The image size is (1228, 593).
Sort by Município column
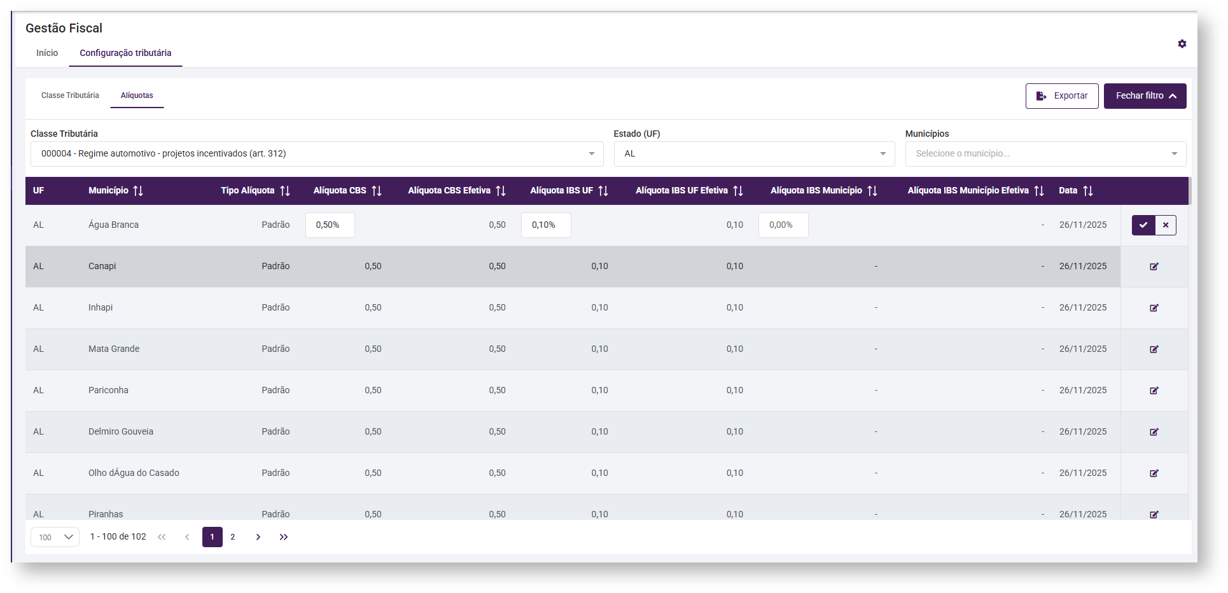coord(138,191)
